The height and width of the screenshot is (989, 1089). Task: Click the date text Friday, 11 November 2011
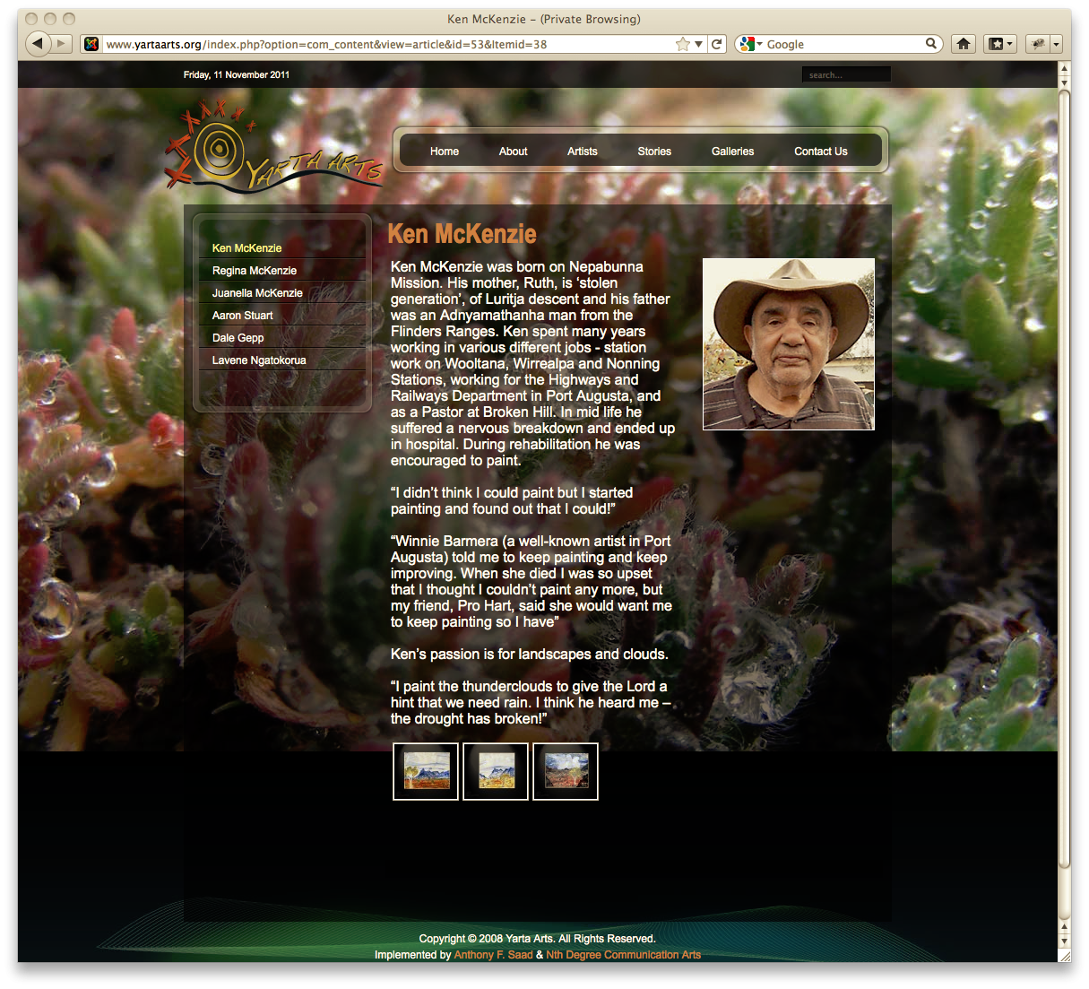[x=237, y=75]
